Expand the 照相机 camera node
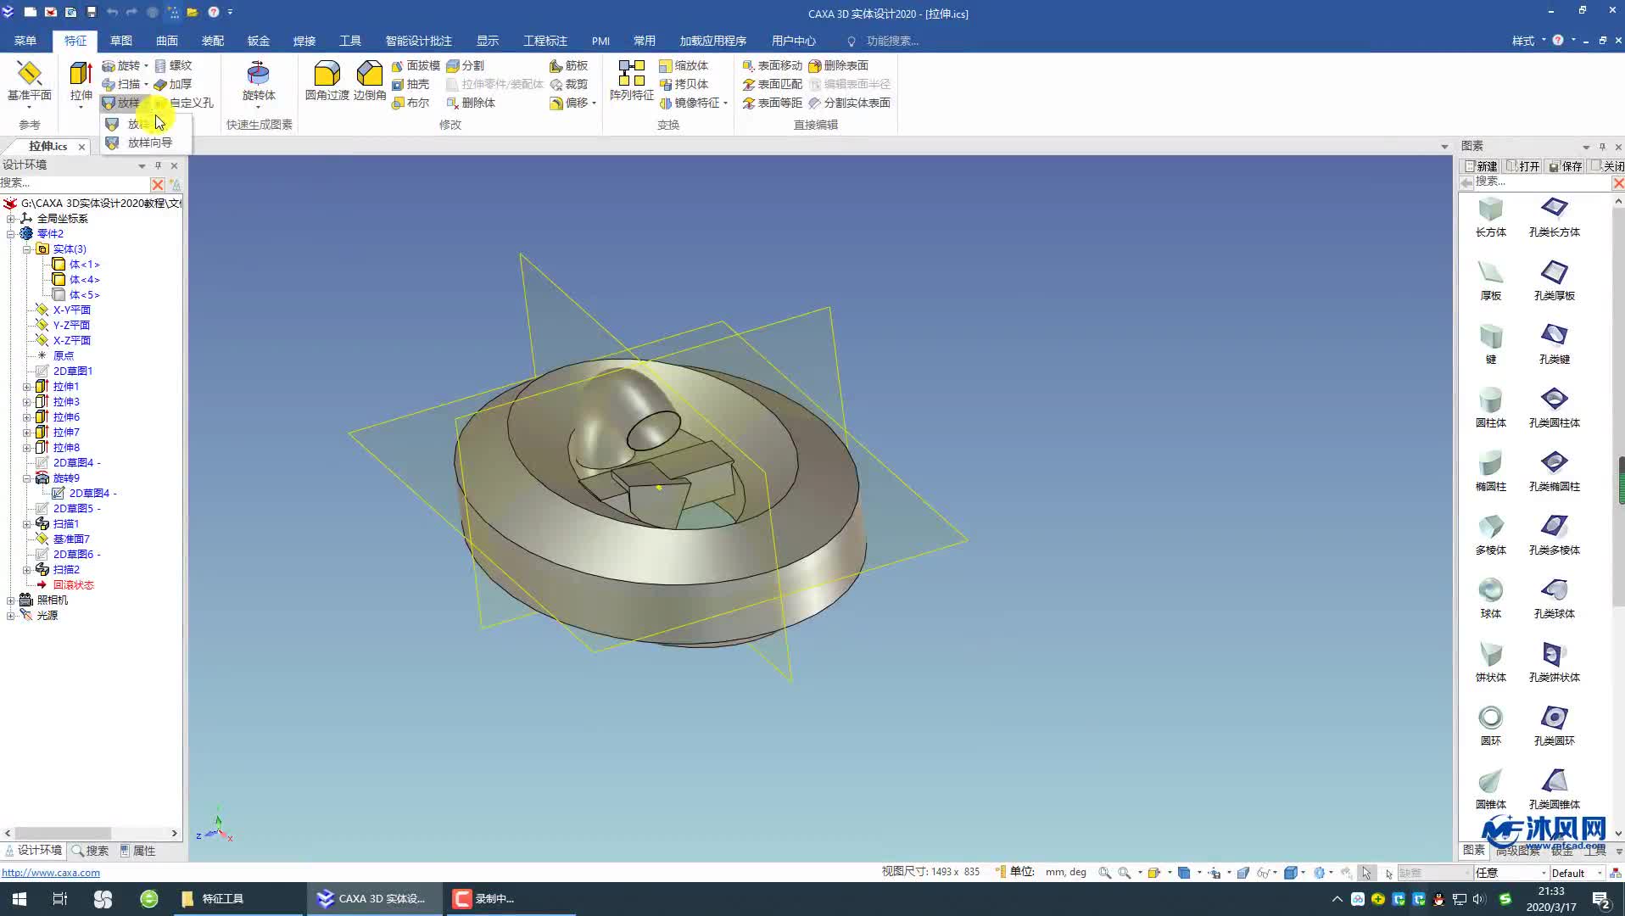This screenshot has width=1625, height=916. (10, 600)
